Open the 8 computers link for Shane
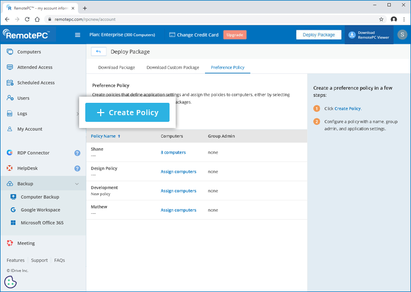411x292 pixels. pos(173,153)
